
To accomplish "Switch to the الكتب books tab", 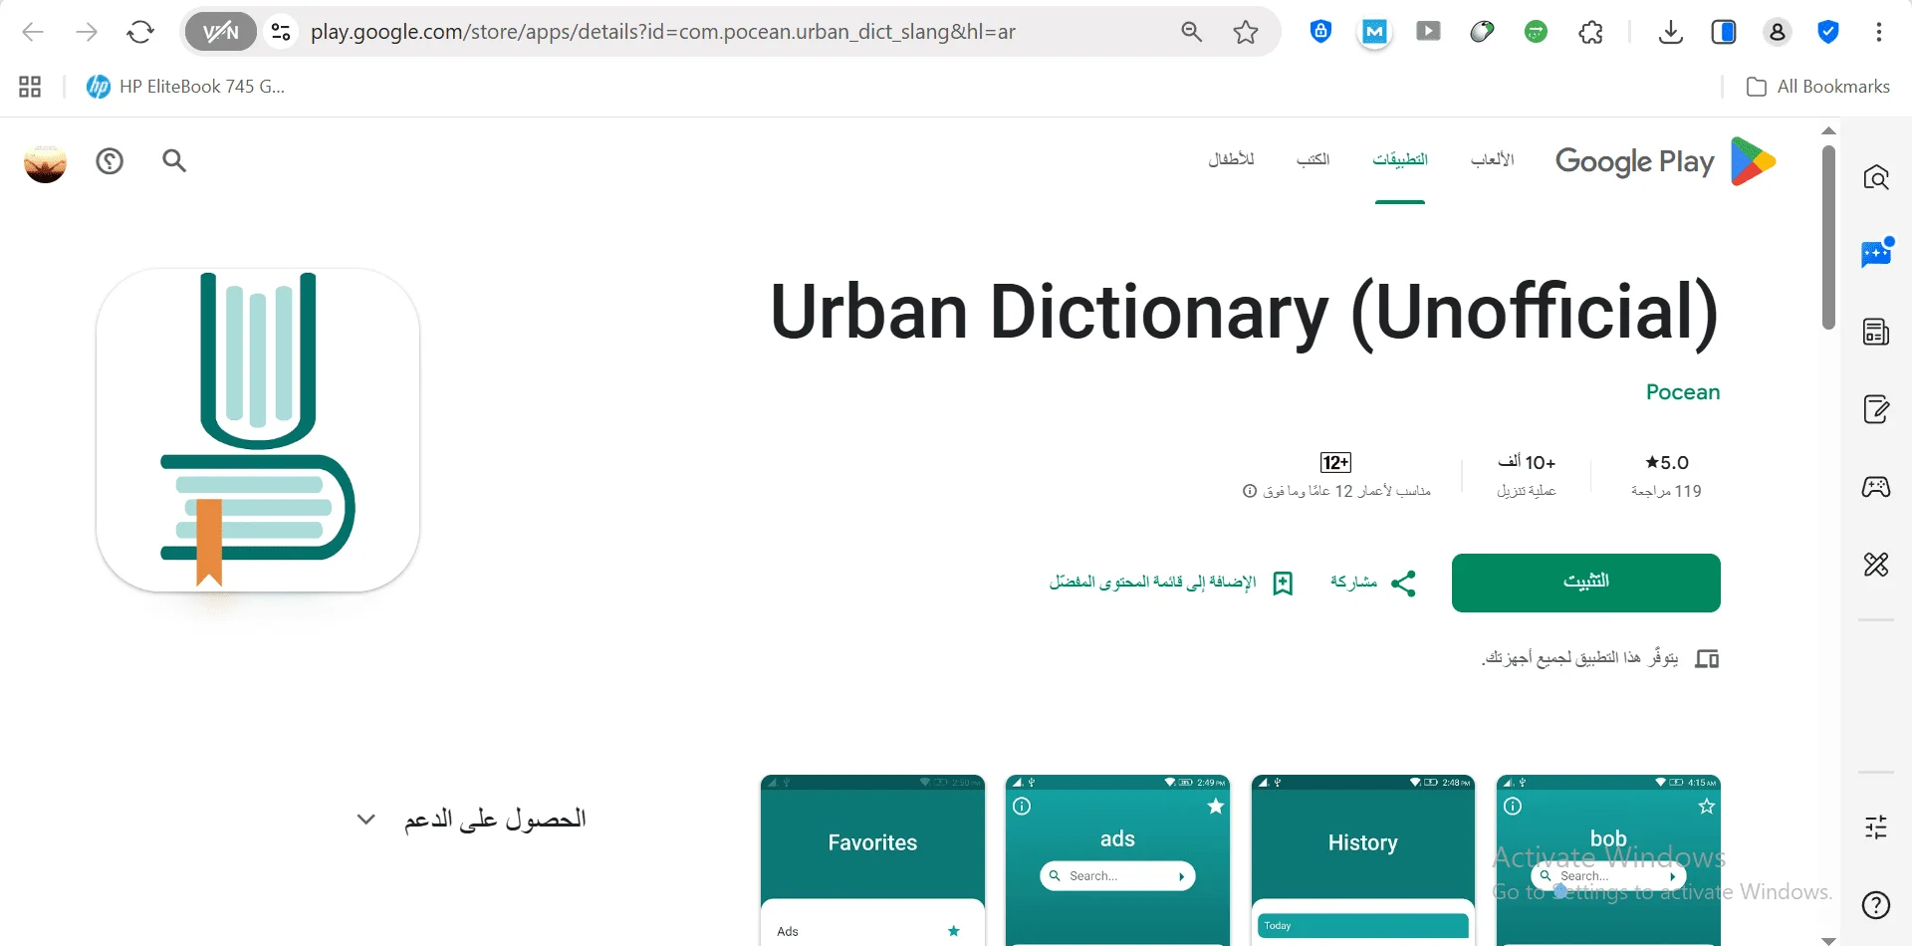I will coord(1313,159).
